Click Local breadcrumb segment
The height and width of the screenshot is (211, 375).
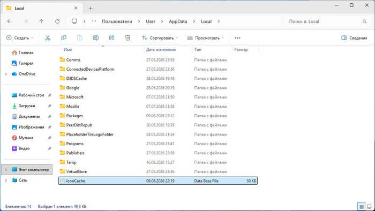coord(206,21)
